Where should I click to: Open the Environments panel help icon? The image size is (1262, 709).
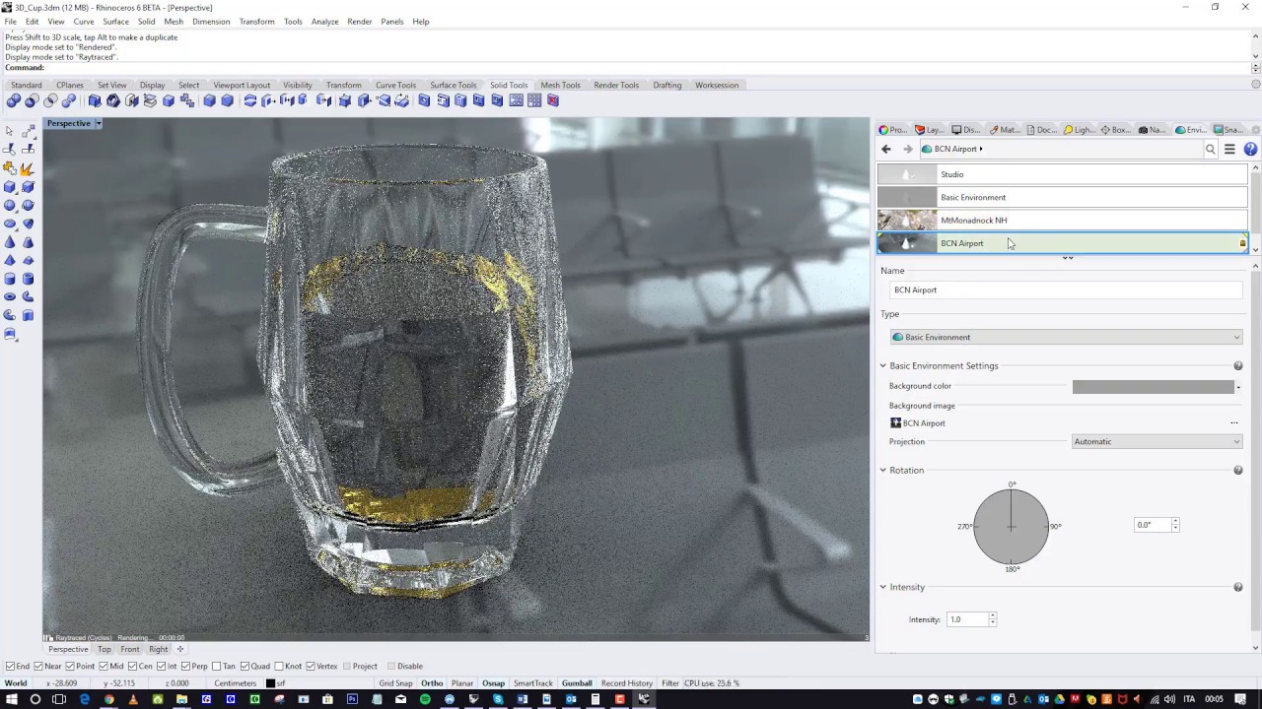pyautogui.click(x=1250, y=149)
